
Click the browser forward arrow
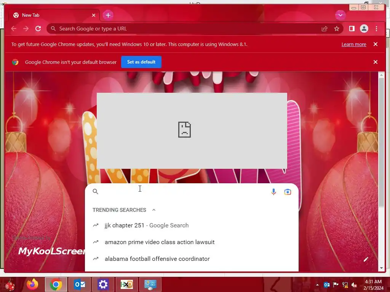pos(26,29)
